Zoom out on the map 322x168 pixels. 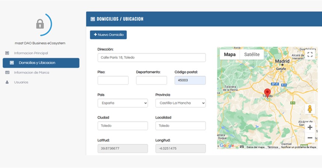click(310, 138)
